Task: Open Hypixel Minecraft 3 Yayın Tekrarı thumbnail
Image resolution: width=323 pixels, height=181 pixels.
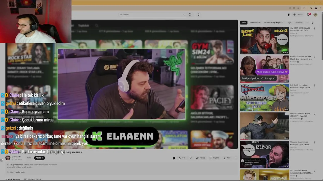Action: tap(264, 98)
